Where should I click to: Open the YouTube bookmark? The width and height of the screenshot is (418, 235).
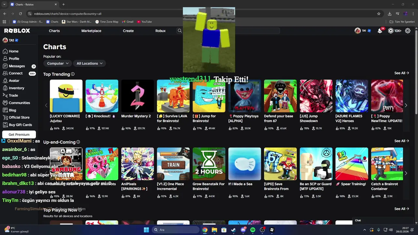click(144, 22)
